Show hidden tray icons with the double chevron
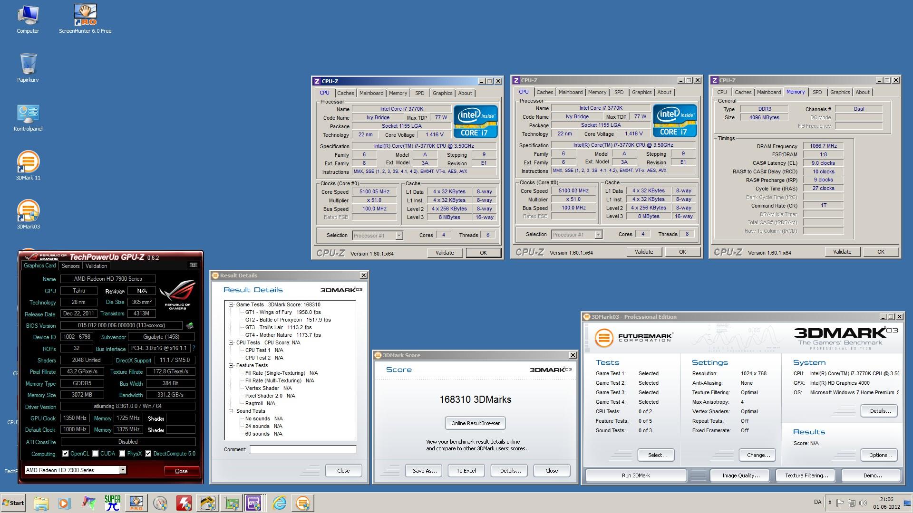 [x=830, y=503]
